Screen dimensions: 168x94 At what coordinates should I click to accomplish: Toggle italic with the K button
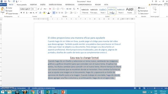pyautogui.click(x=24, y=13)
